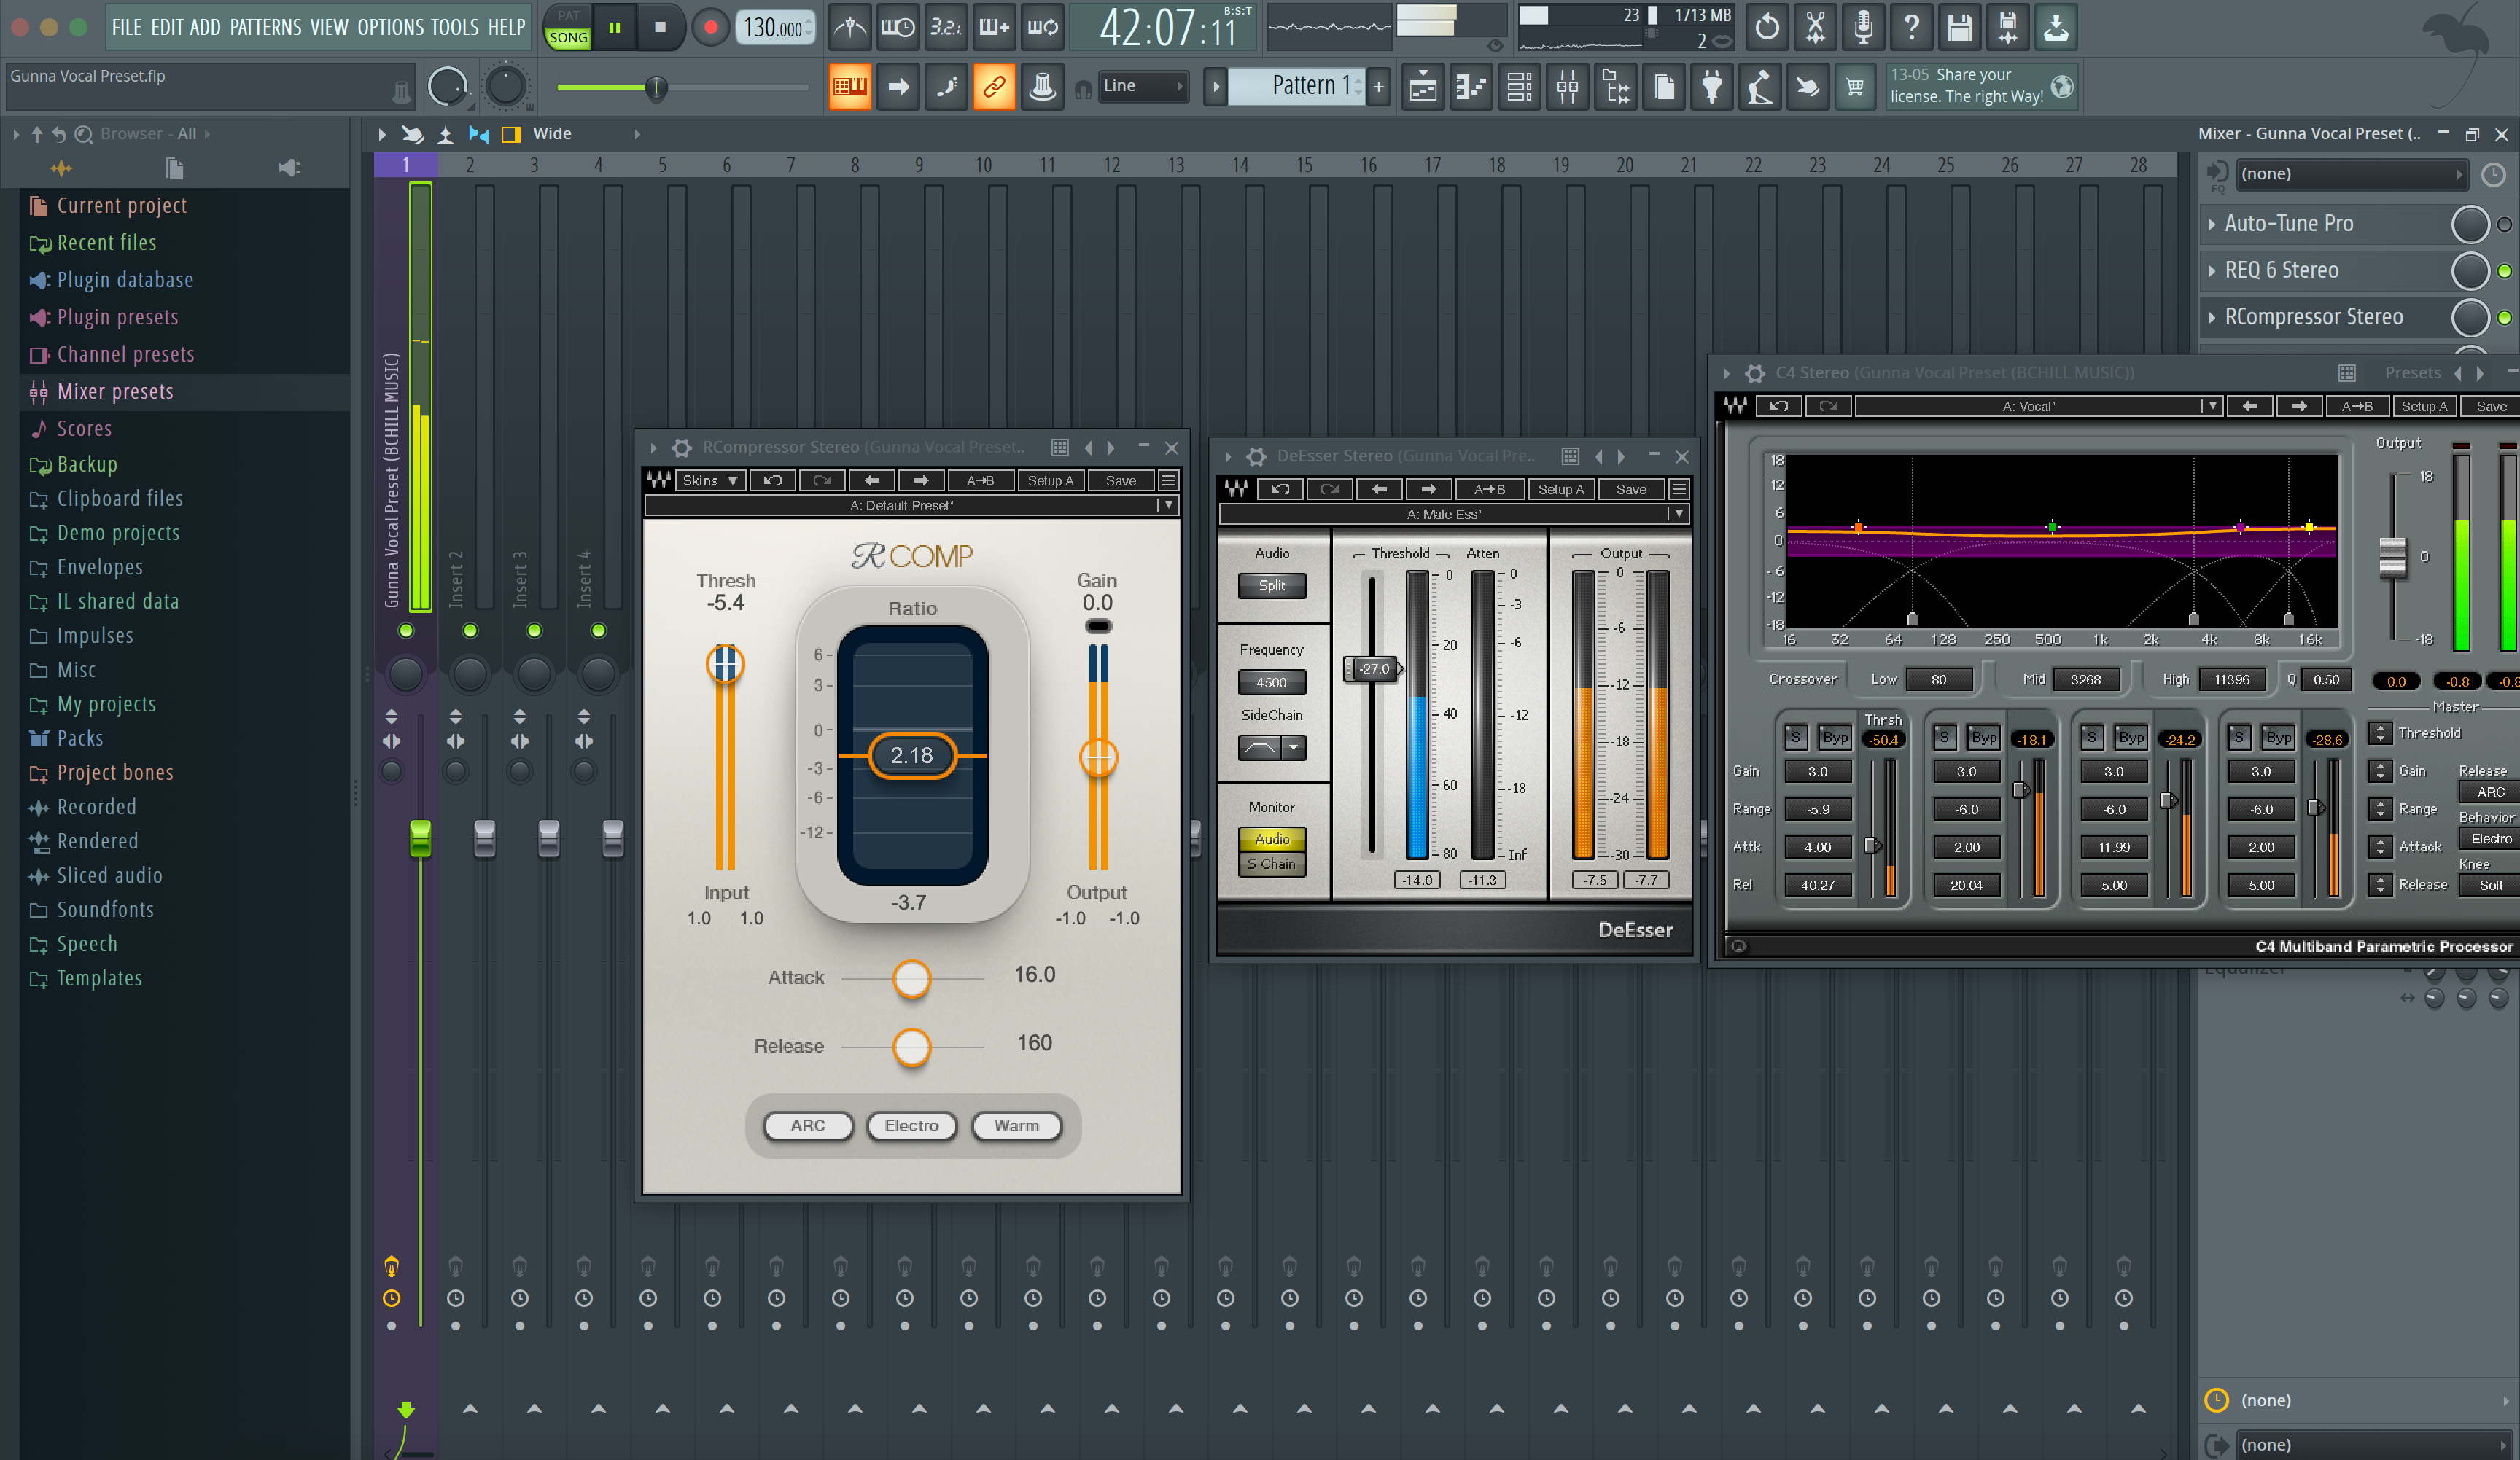
Task: Toggle REQ 6 Stereo effect slot on/off
Action: click(2504, 271)
